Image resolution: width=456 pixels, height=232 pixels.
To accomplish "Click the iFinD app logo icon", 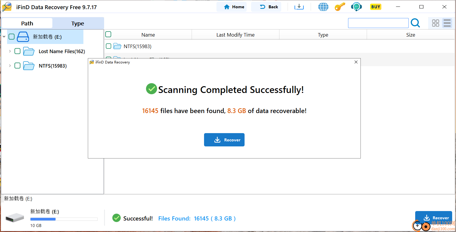I will 7,7.
